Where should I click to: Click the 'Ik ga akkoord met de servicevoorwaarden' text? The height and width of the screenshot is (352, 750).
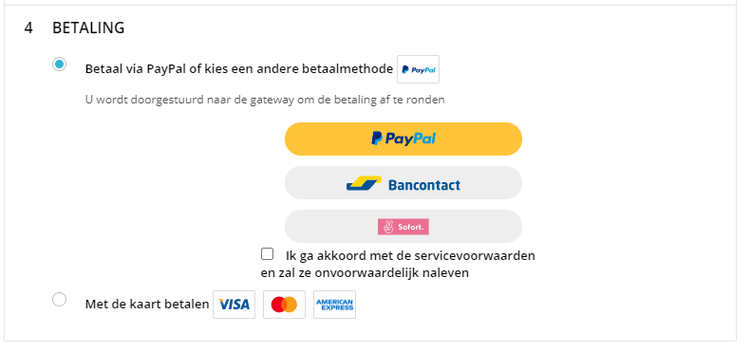(410, 255)
